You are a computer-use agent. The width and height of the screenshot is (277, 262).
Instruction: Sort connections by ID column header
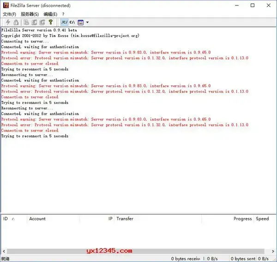14,219
